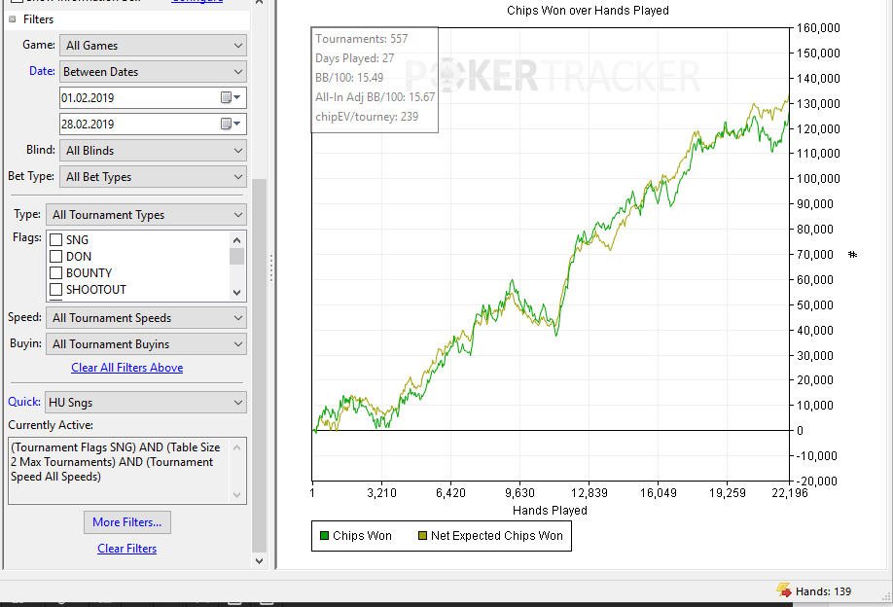Screen dimensions: 893x607
Task: Click the sidebar vertical scrollbar thumb
Action: pyautogui.click(x=259, y=365)
